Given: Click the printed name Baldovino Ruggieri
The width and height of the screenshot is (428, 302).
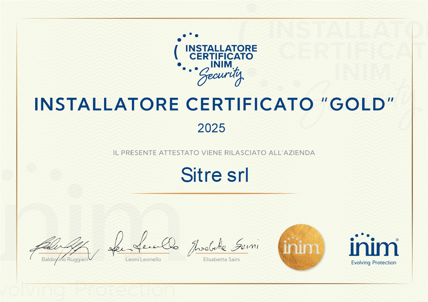Looking at the screenshot, I should (64, 260).
